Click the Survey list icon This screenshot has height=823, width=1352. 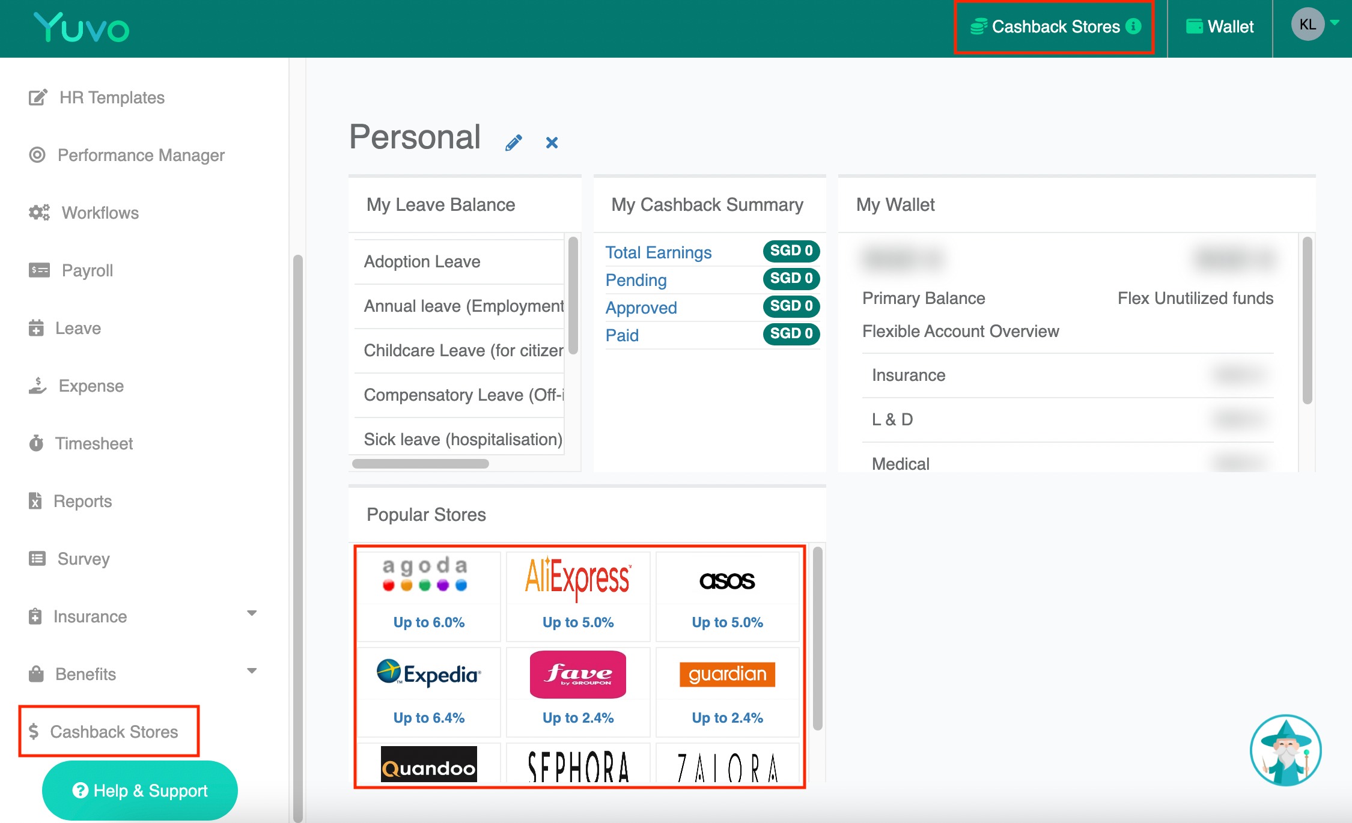(x=37, y=559)
